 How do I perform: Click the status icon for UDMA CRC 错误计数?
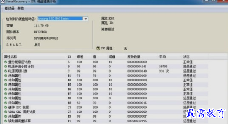pos(6,112)
